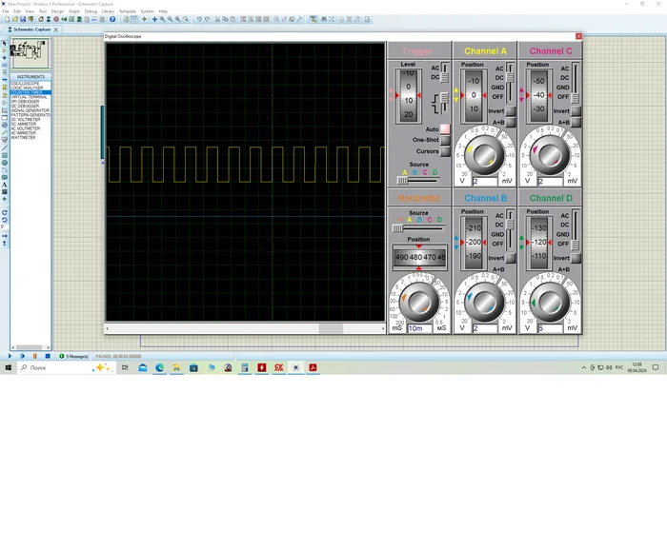Stop the running simulation
Image resolution: width=667 pixels, height=550 pixels.
click(x=48, y=356)
